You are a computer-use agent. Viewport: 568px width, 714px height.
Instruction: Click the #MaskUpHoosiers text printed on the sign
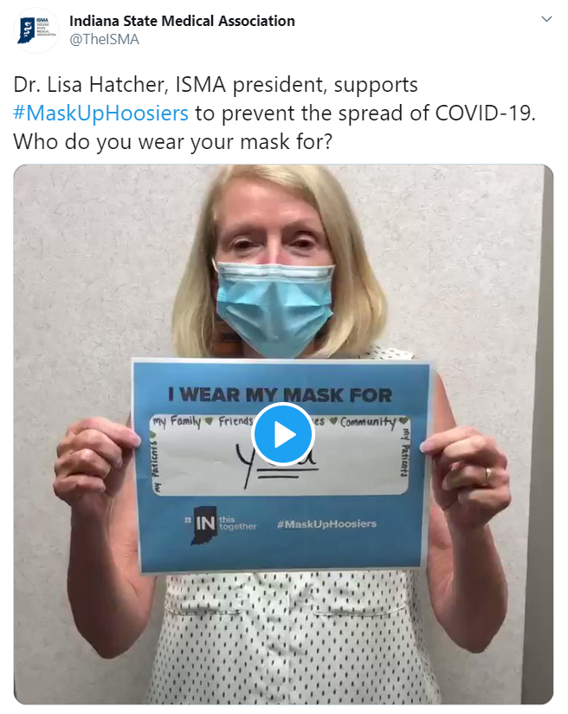tap(326, 523)
